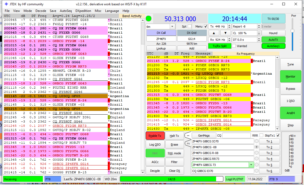304x185 pixels.
Task: Click Band Activity row 201115 PU2TXZ EI3KD RRR
Action: (56, 88)
